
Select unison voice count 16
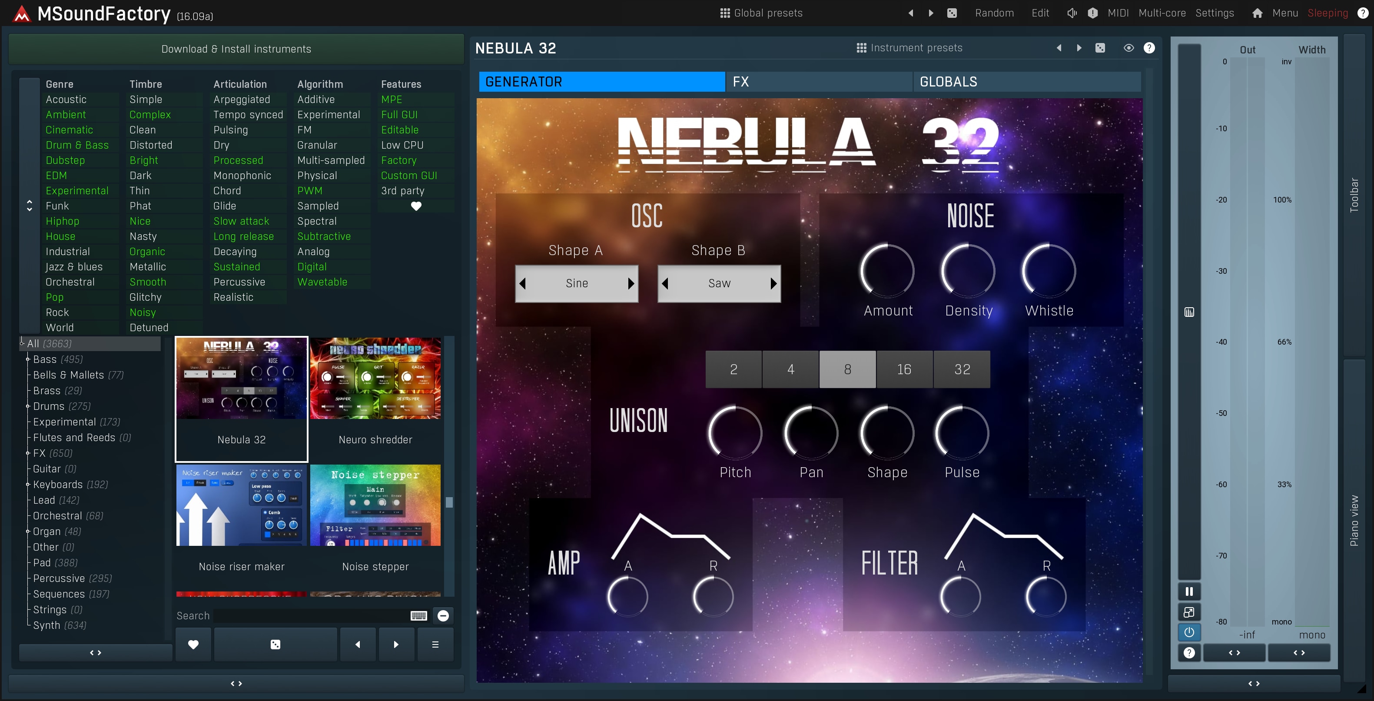904,369
